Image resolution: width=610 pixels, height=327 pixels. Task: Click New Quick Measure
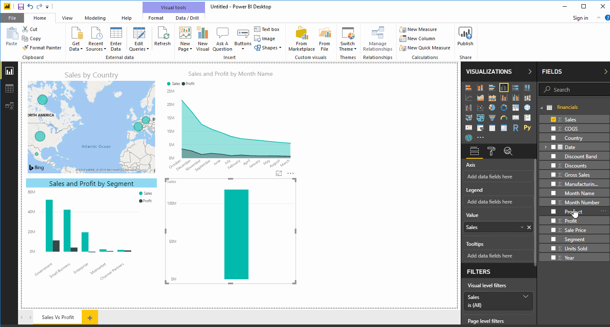425,48
